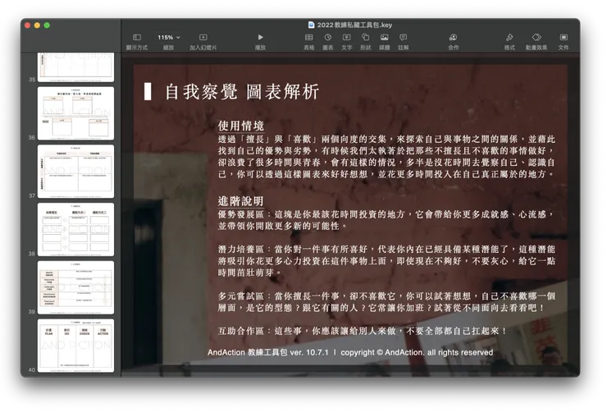Click the 使用情境 heading on the slide
This screenshot has width=607, height=413.
(x=240, y=126)
